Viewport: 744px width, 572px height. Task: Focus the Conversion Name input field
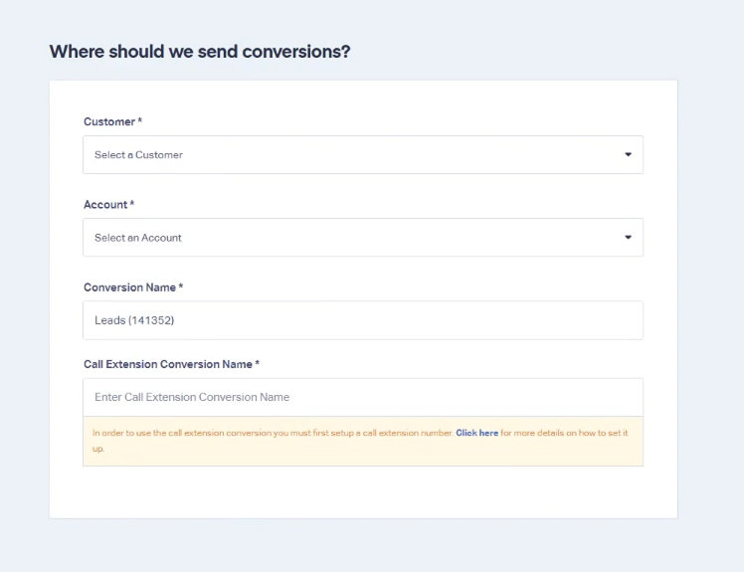363,320
